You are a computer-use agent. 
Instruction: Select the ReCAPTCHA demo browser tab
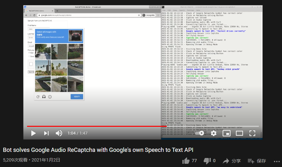point(39,11)
